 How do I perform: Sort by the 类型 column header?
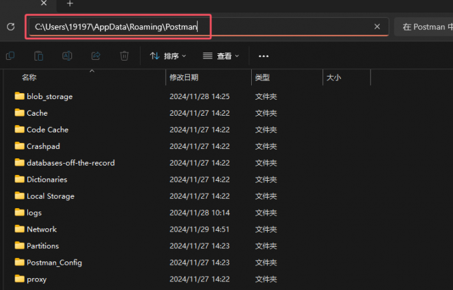click(x=262, y=77)
